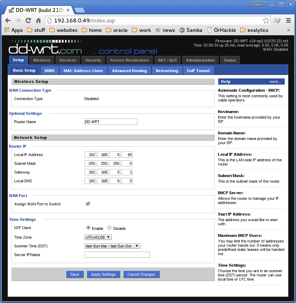Open the Administration tab
The image size is (296, 303).
pyautogui.click(x=201, y=60)
